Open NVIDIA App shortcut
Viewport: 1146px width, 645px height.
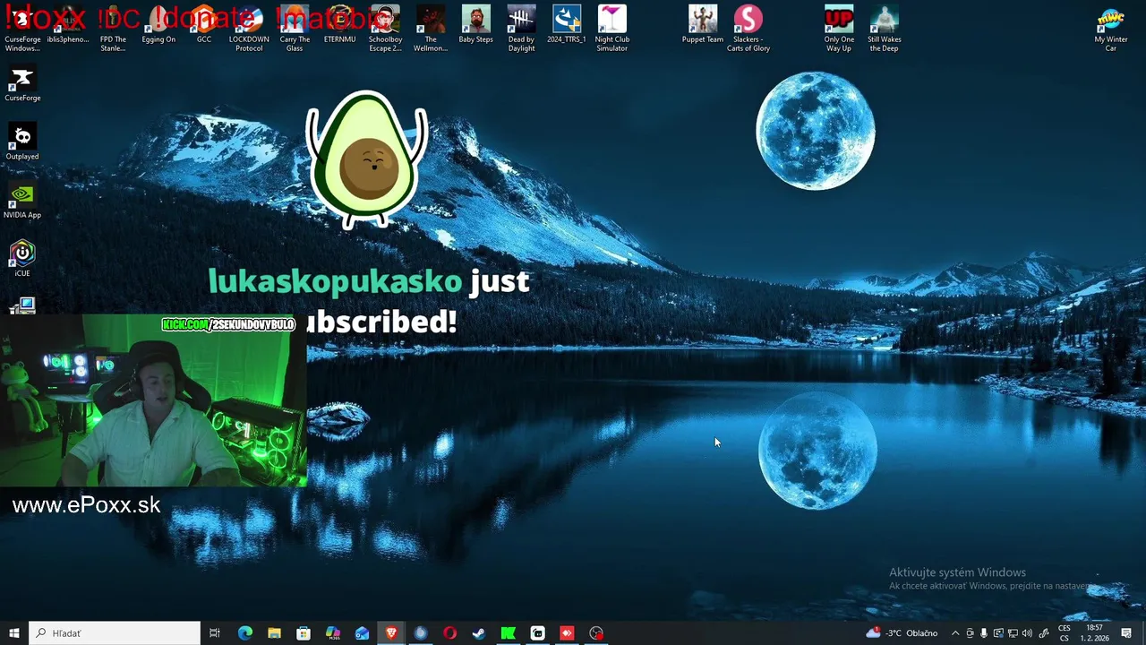[22, 201]
